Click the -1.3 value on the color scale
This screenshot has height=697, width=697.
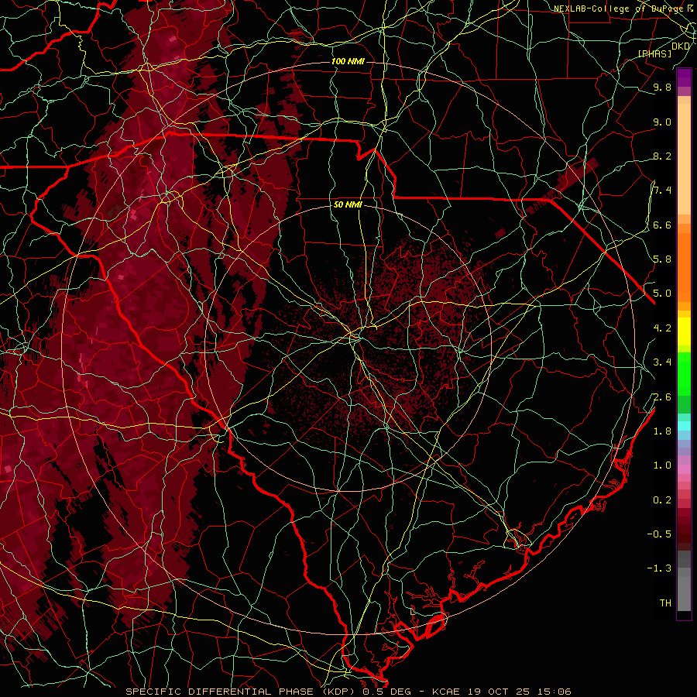point(659,568)
